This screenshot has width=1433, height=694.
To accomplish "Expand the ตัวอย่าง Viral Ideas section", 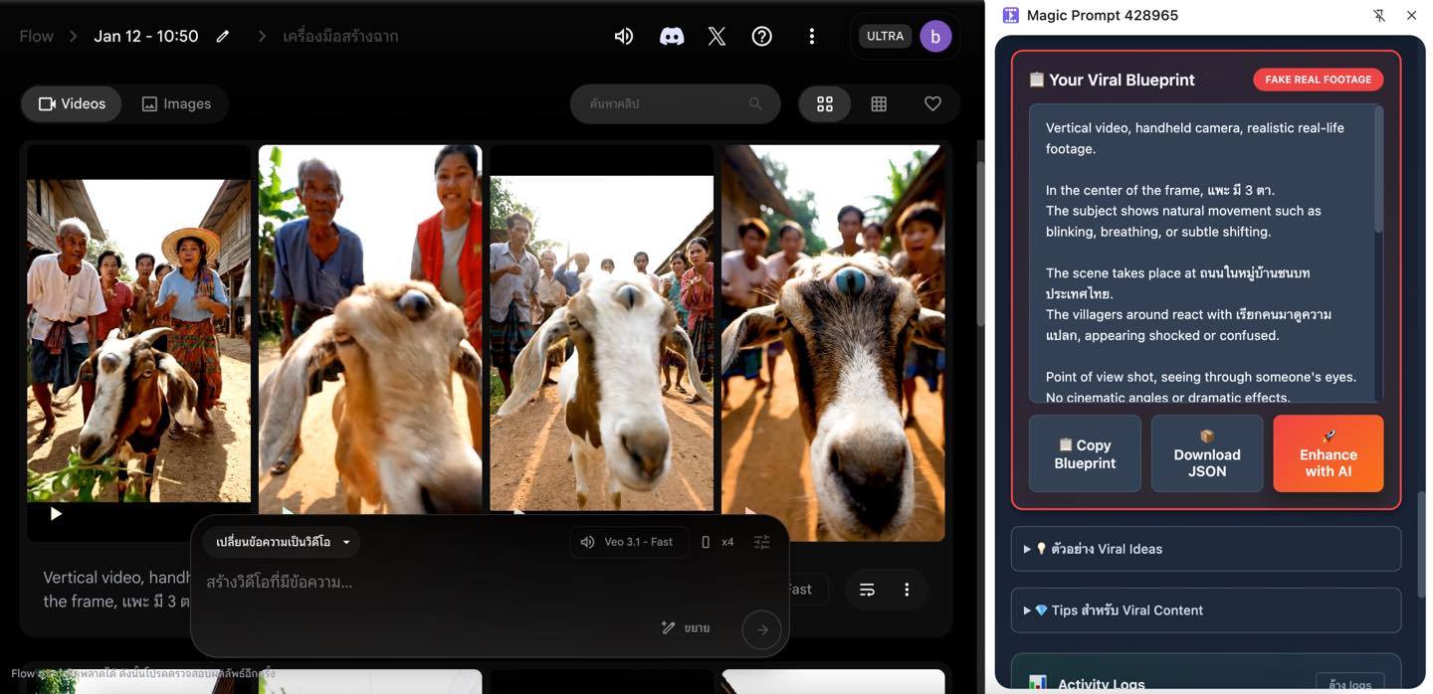I will point(1206,549).
